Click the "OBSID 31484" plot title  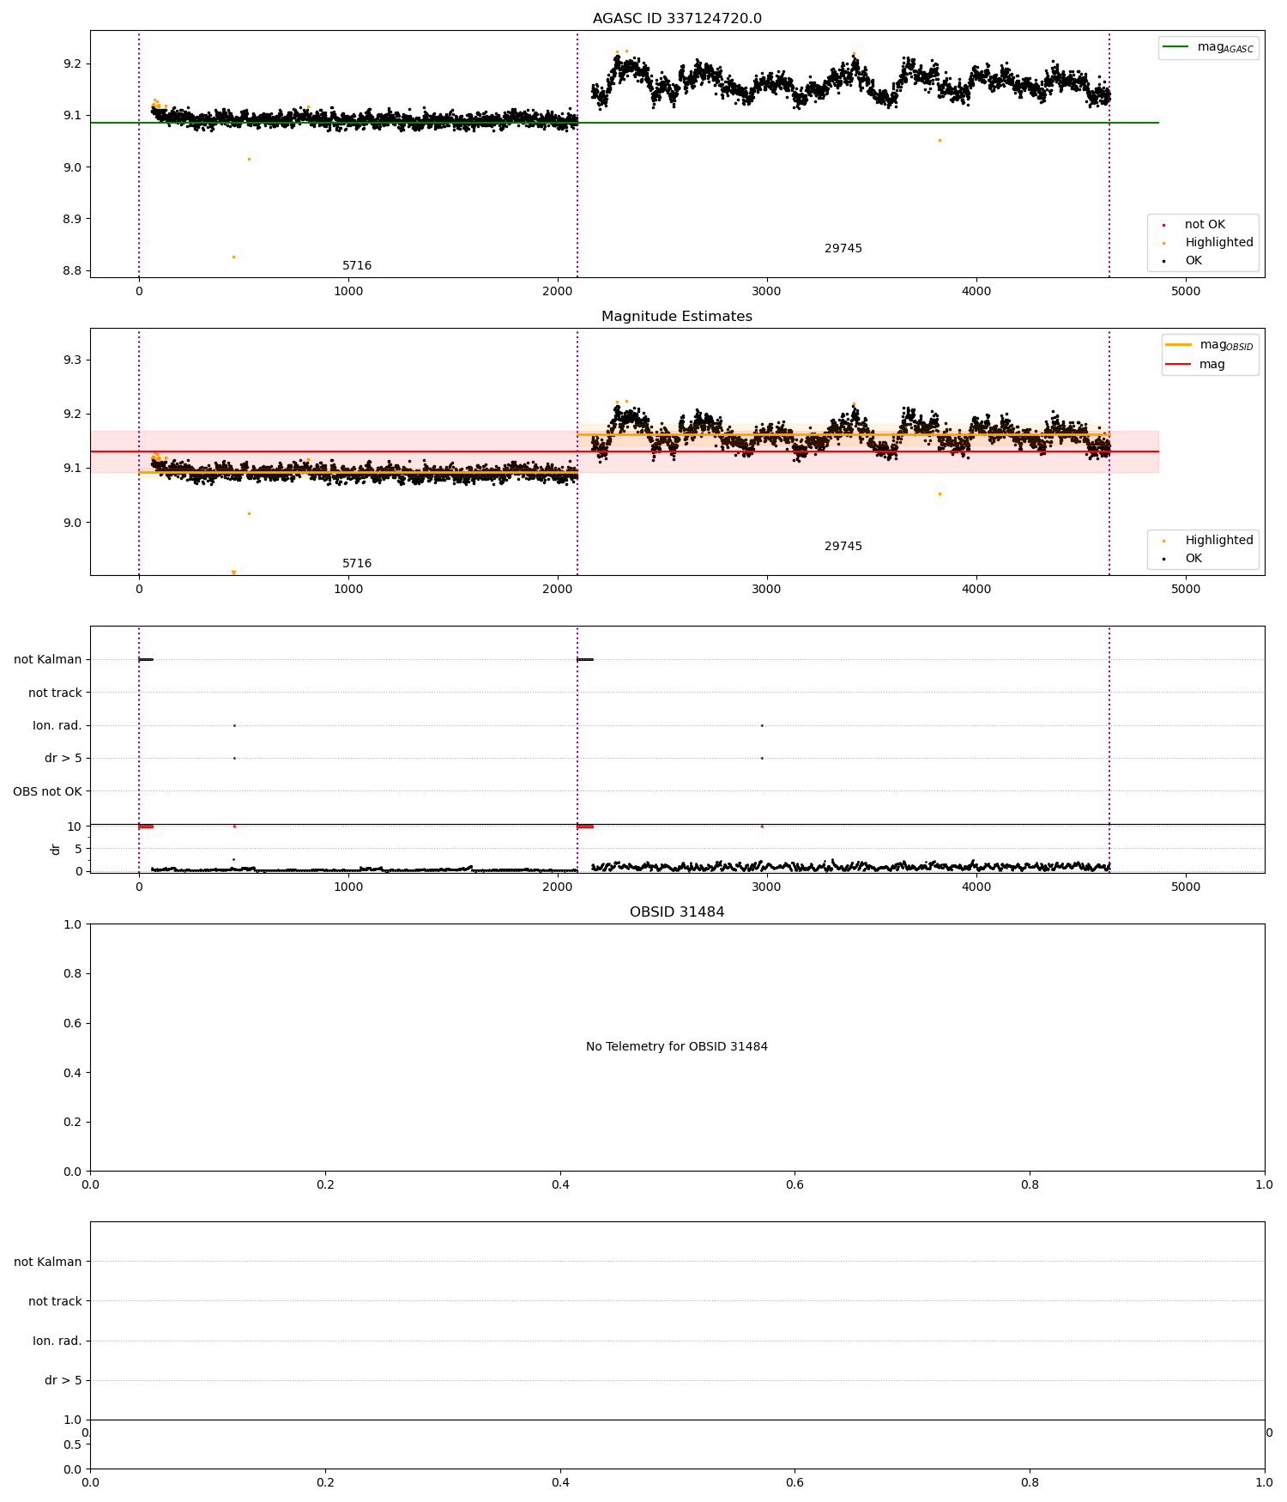pyautogui.click(x=677, y=912)
